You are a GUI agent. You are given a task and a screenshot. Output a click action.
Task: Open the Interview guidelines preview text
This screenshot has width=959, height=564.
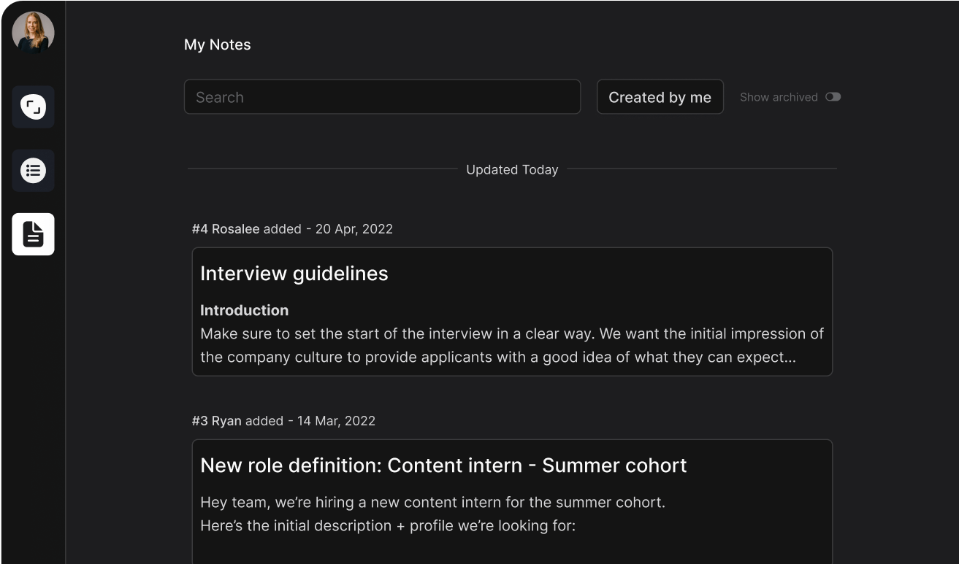(x=511, y=346)
